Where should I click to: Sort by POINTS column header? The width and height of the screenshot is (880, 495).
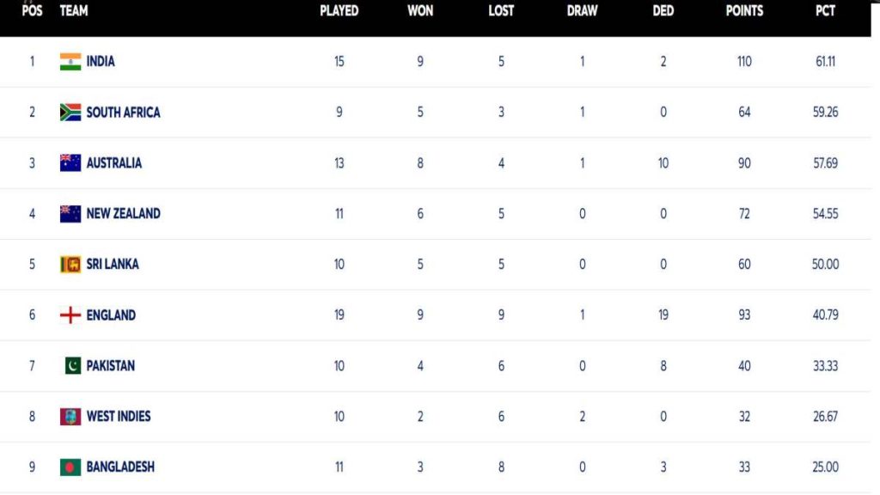744,11
